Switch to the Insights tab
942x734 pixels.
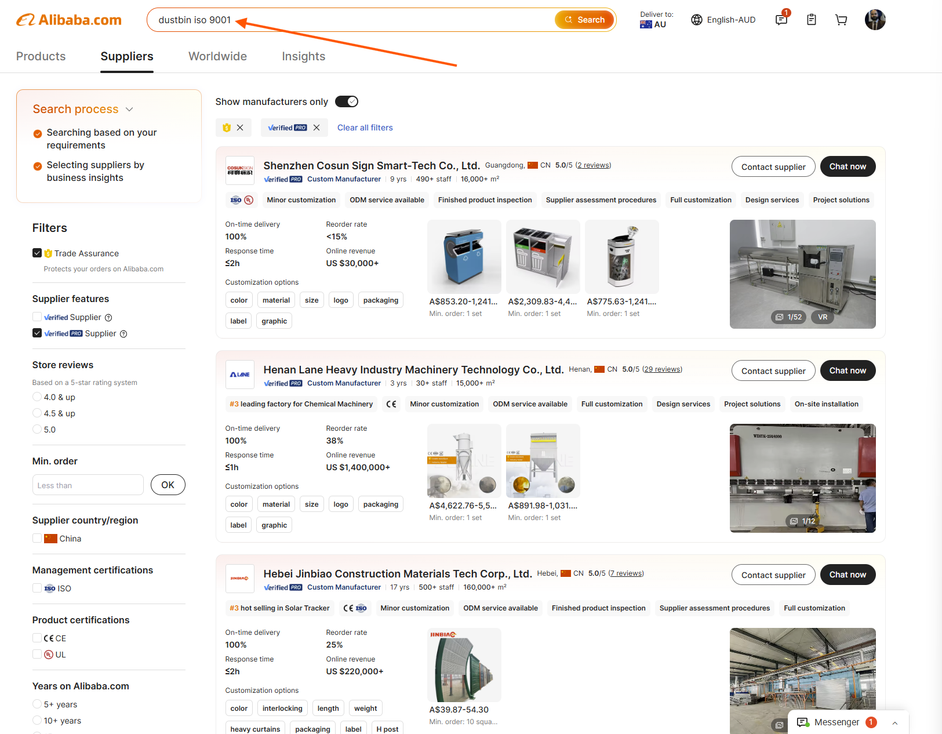click(304, 56)
